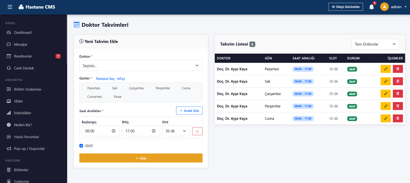Click the Dashboard gauge icon
Image resolution: width=410 pixels, height=183 pixels.
pos(9,32)
